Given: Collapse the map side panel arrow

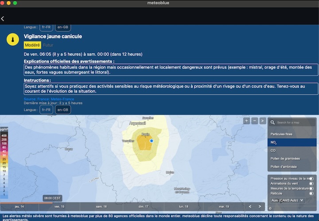Looking at the screenshot, I should tap(262, 121).
